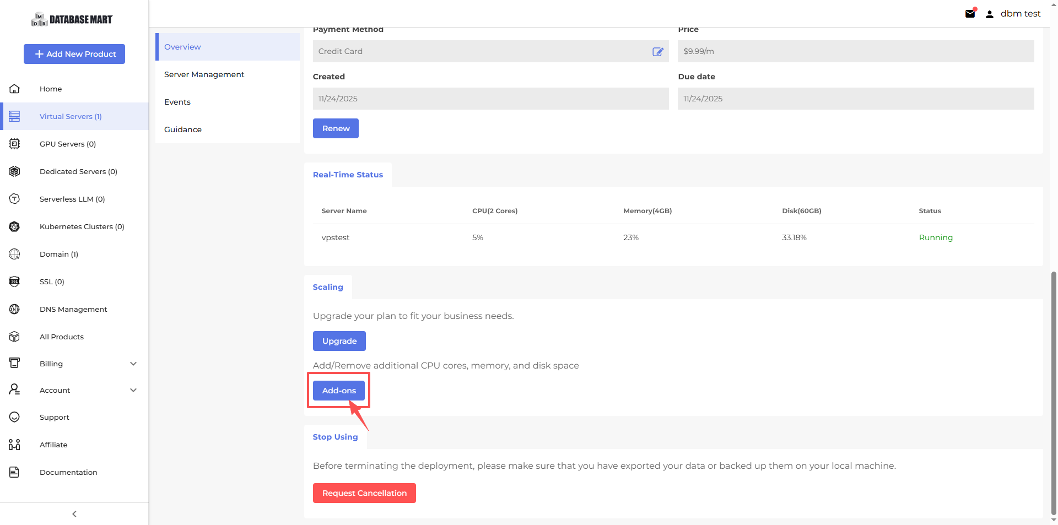Select the Real-Time Status tab

(x=348, y=175)
